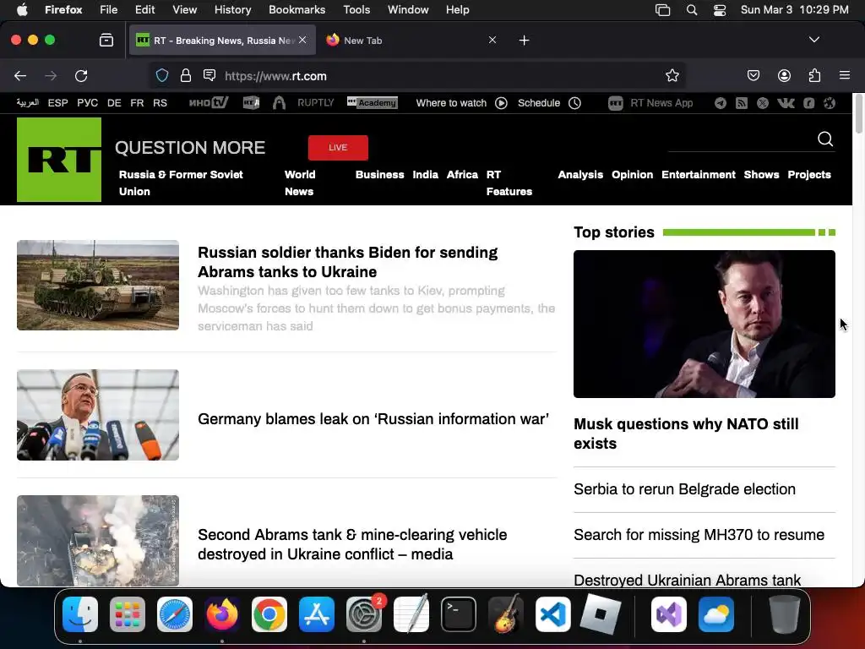Open the Elon Musk top story image
The image size is (865, 649).
[x=705, y=324]
